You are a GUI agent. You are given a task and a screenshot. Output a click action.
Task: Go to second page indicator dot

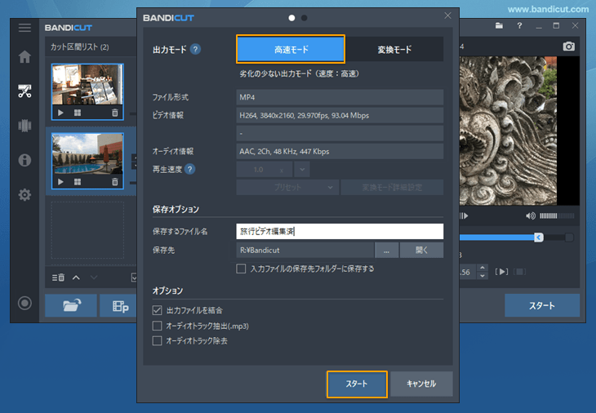tap(304, 18)
